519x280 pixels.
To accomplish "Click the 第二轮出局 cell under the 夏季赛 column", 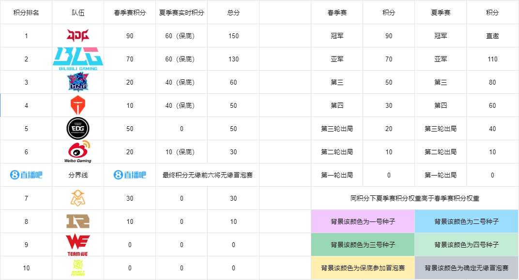I will [441, 152].
